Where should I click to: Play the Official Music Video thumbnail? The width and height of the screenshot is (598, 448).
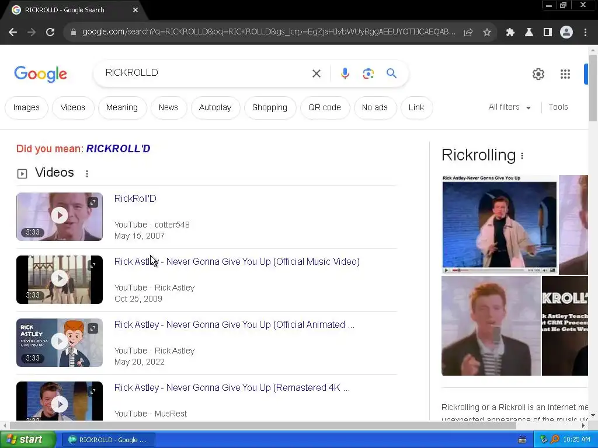click(60, 279)
